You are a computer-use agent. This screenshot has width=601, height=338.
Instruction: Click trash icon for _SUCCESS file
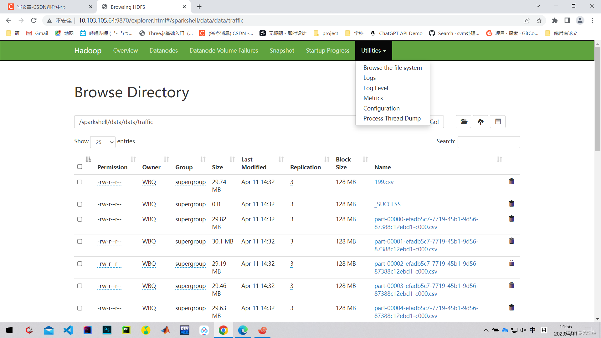pyautogui.click(x=511, y=204)
